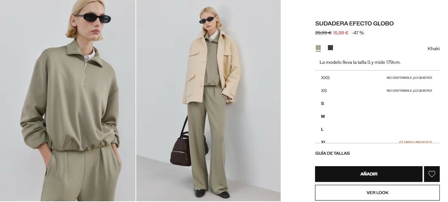Choose size S
The image size is (448, 202).
tap(377, 103)
